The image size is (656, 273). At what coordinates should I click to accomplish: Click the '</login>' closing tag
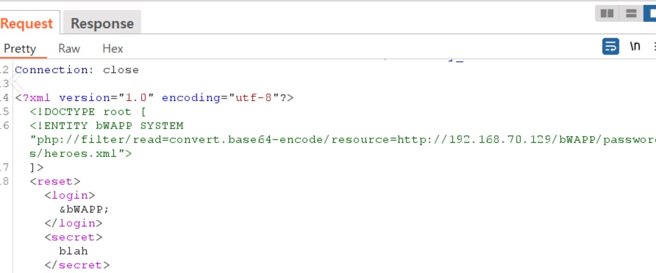[x=73, y=223]
